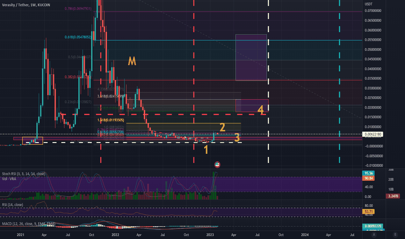The height and width of the screenshot is (239, 405).
Task: Select the orange number 1 annotation
Action: coord(206,149)
